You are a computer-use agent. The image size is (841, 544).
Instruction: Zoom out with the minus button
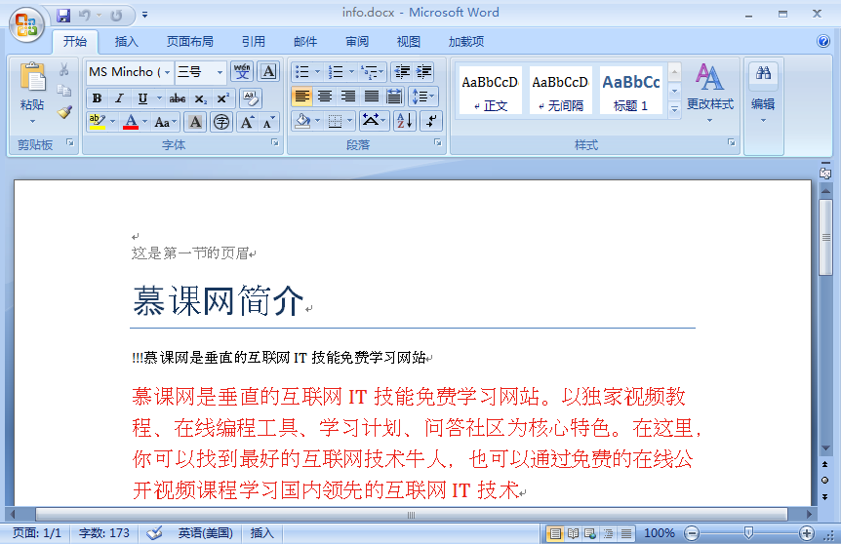tap(692, 533)
